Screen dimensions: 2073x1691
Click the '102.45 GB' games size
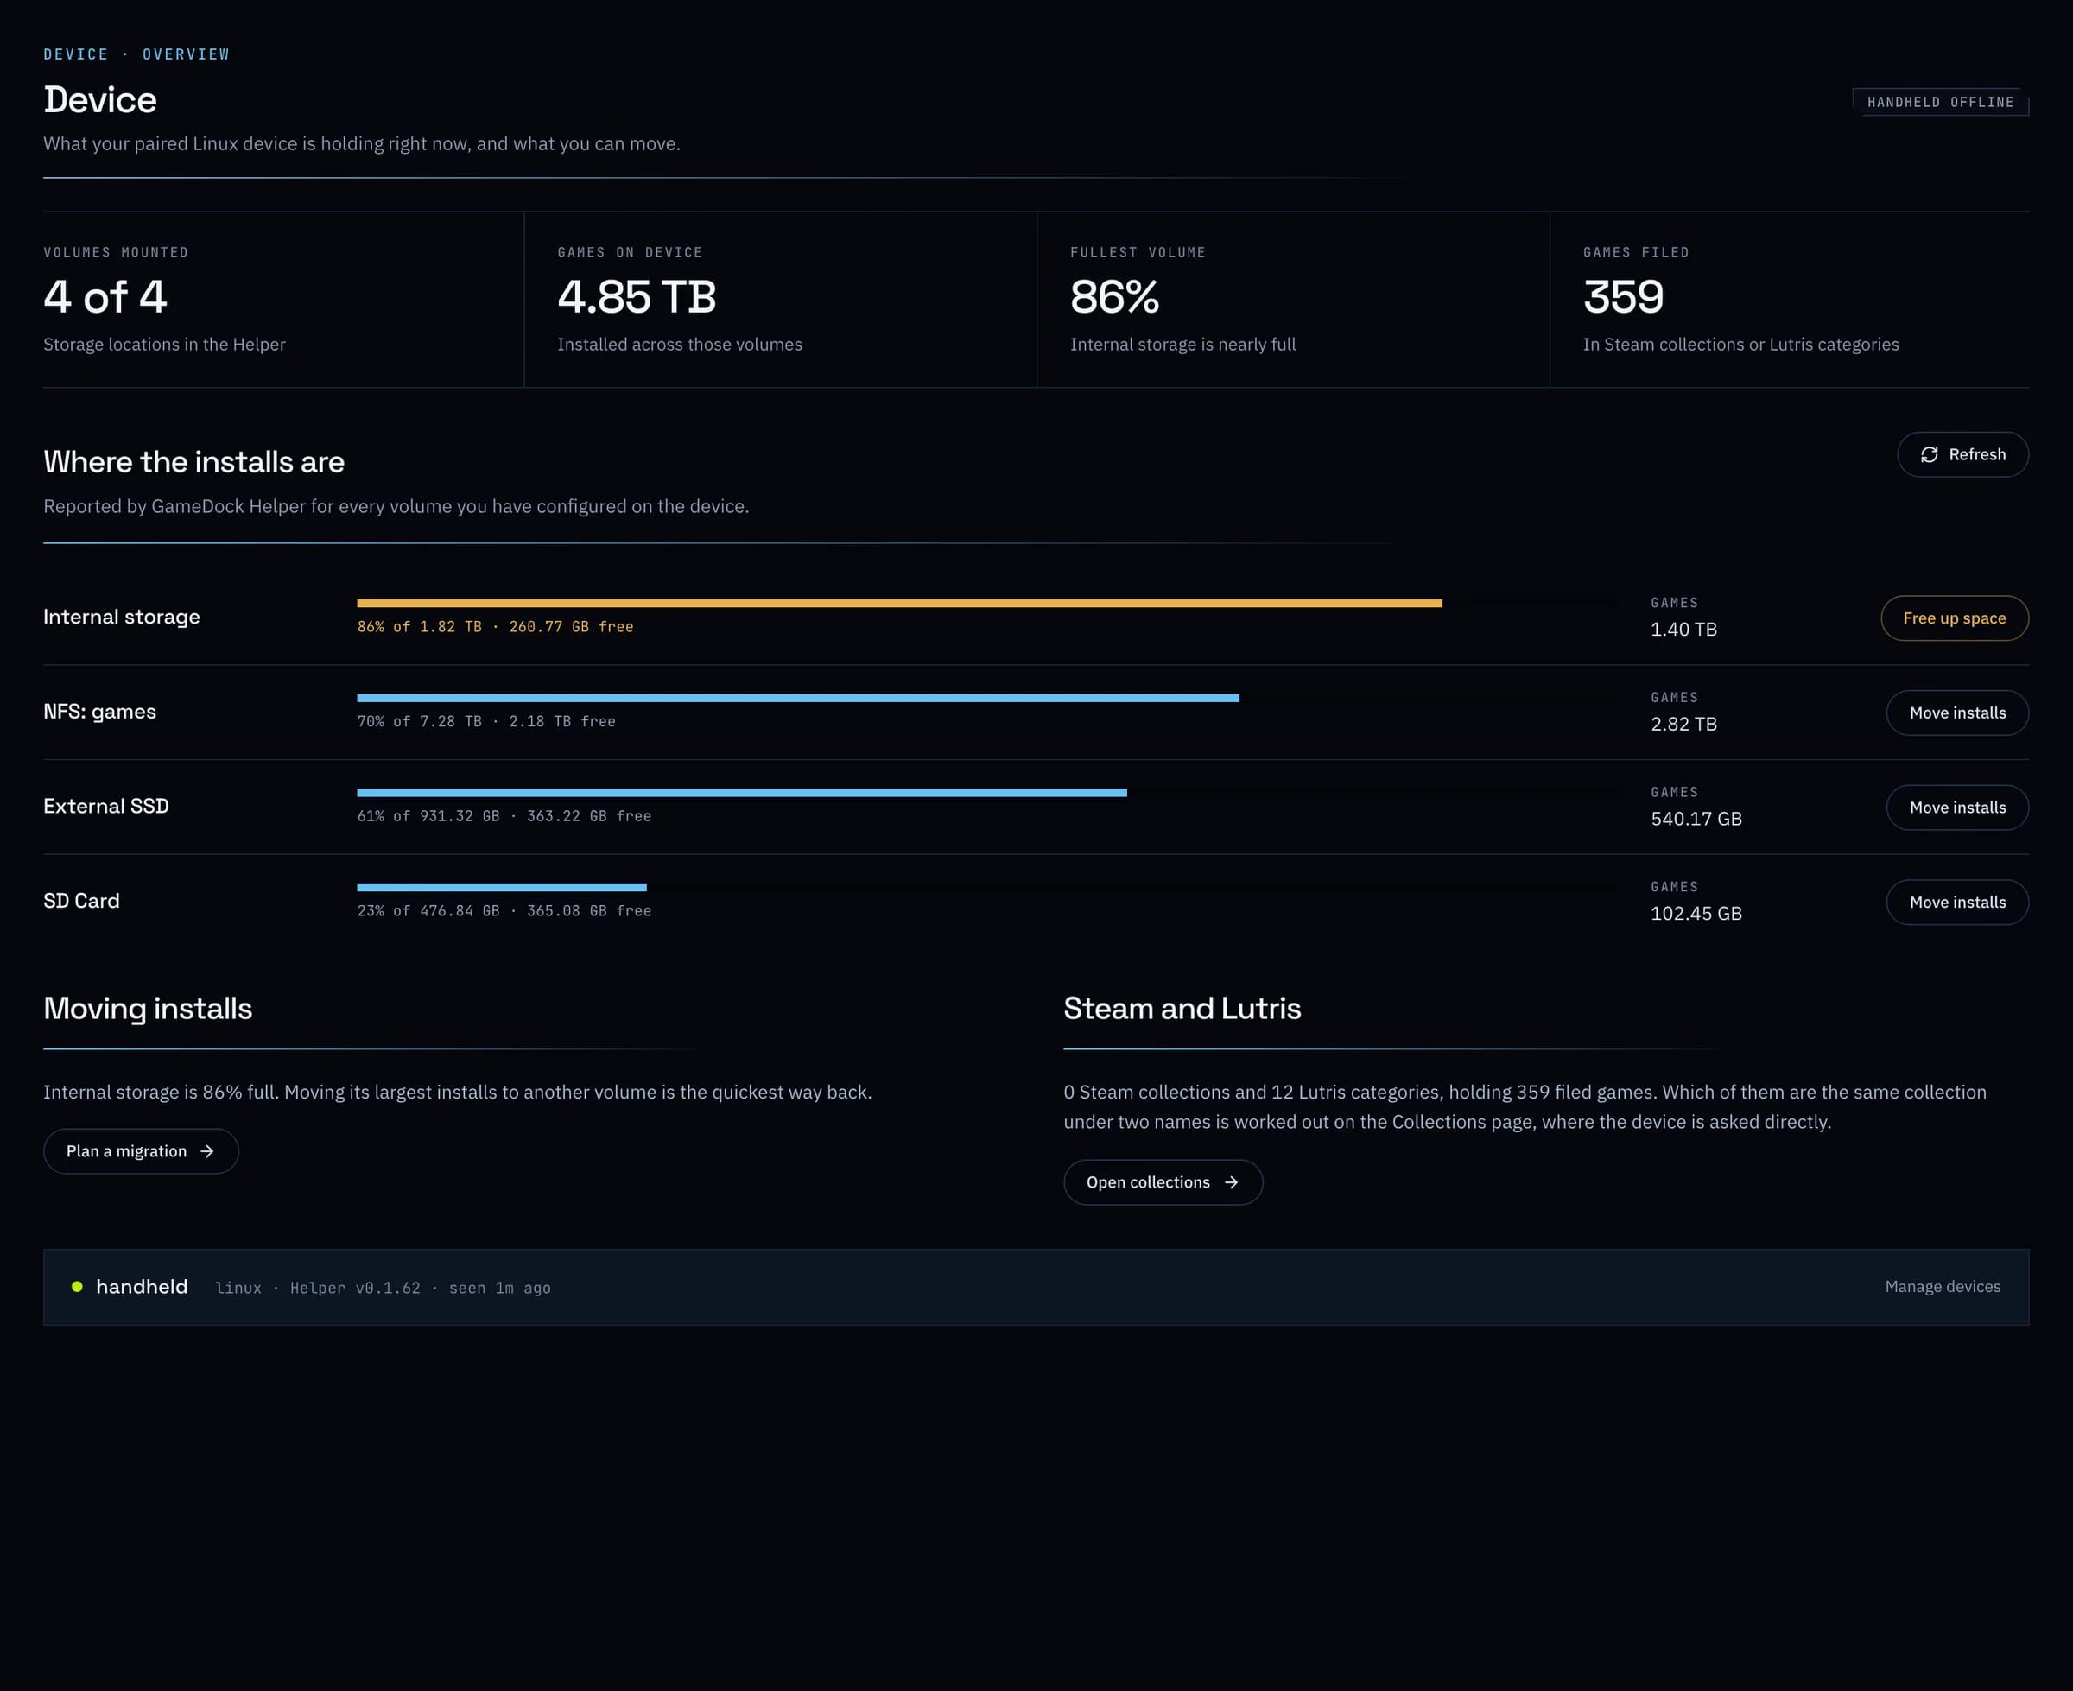click(x=1696, y=913)
